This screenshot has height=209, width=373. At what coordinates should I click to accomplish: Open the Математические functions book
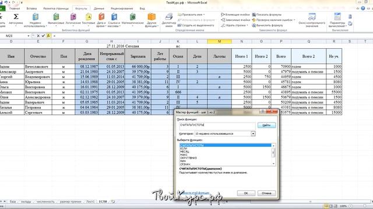tap(132, 19)
